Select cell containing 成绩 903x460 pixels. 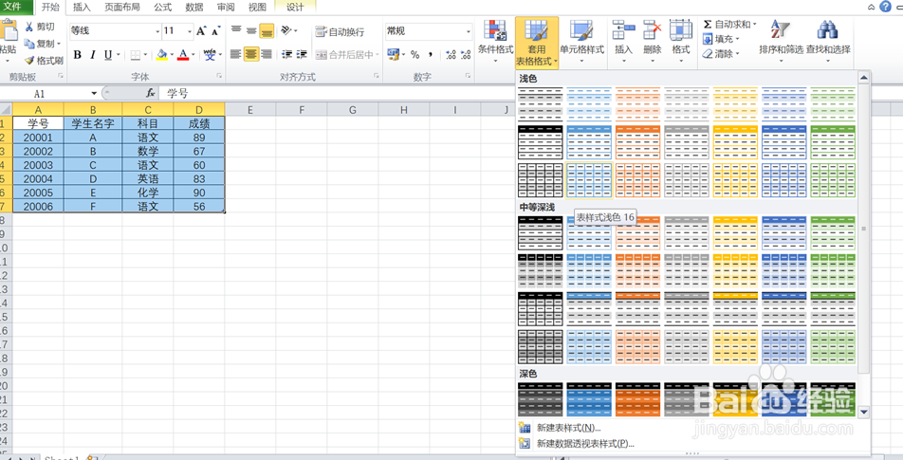pyautogui.click(x=199, y=124)
